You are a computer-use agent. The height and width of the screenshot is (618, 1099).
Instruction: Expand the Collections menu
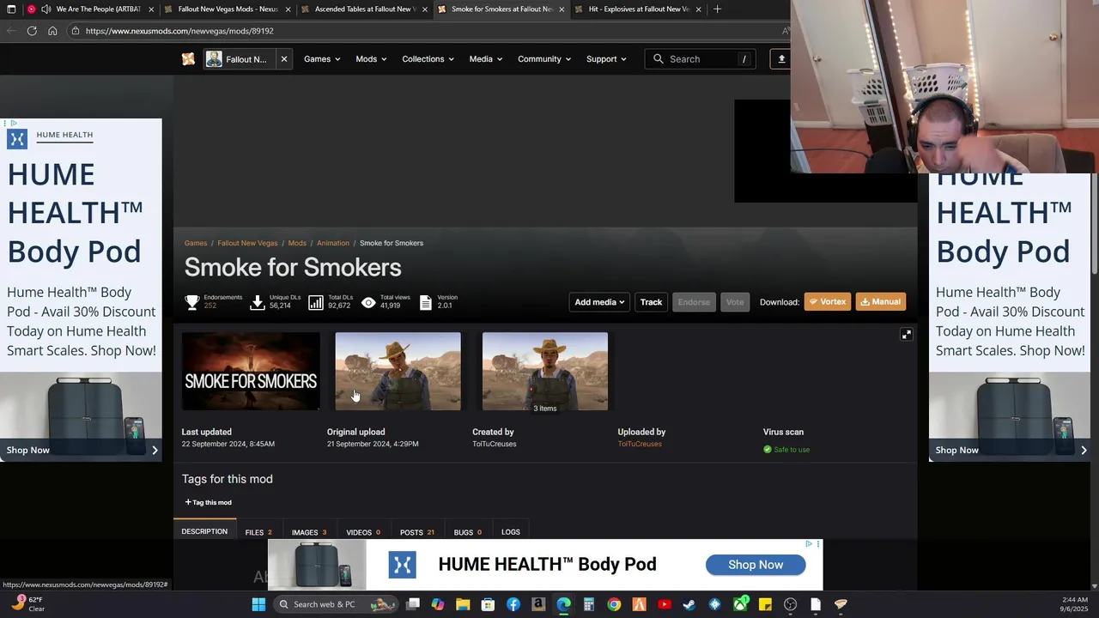pyautogui.click(x=428, y=59)
